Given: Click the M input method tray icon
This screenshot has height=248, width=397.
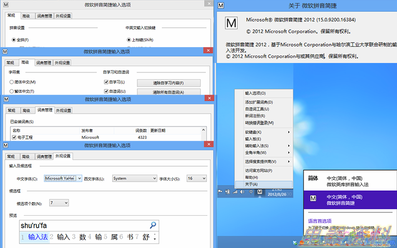Looking at the screenshot, I should 260,191.
